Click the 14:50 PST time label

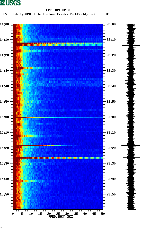point(4,102)
